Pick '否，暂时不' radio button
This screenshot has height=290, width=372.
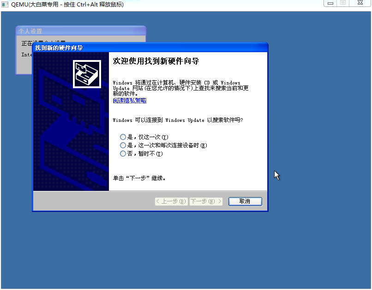pos(123,154)
